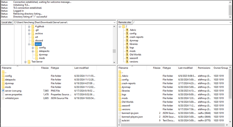Open the Local site path dropdown
233x127 pixels.
pyautogui.click(x=114, y=22)
